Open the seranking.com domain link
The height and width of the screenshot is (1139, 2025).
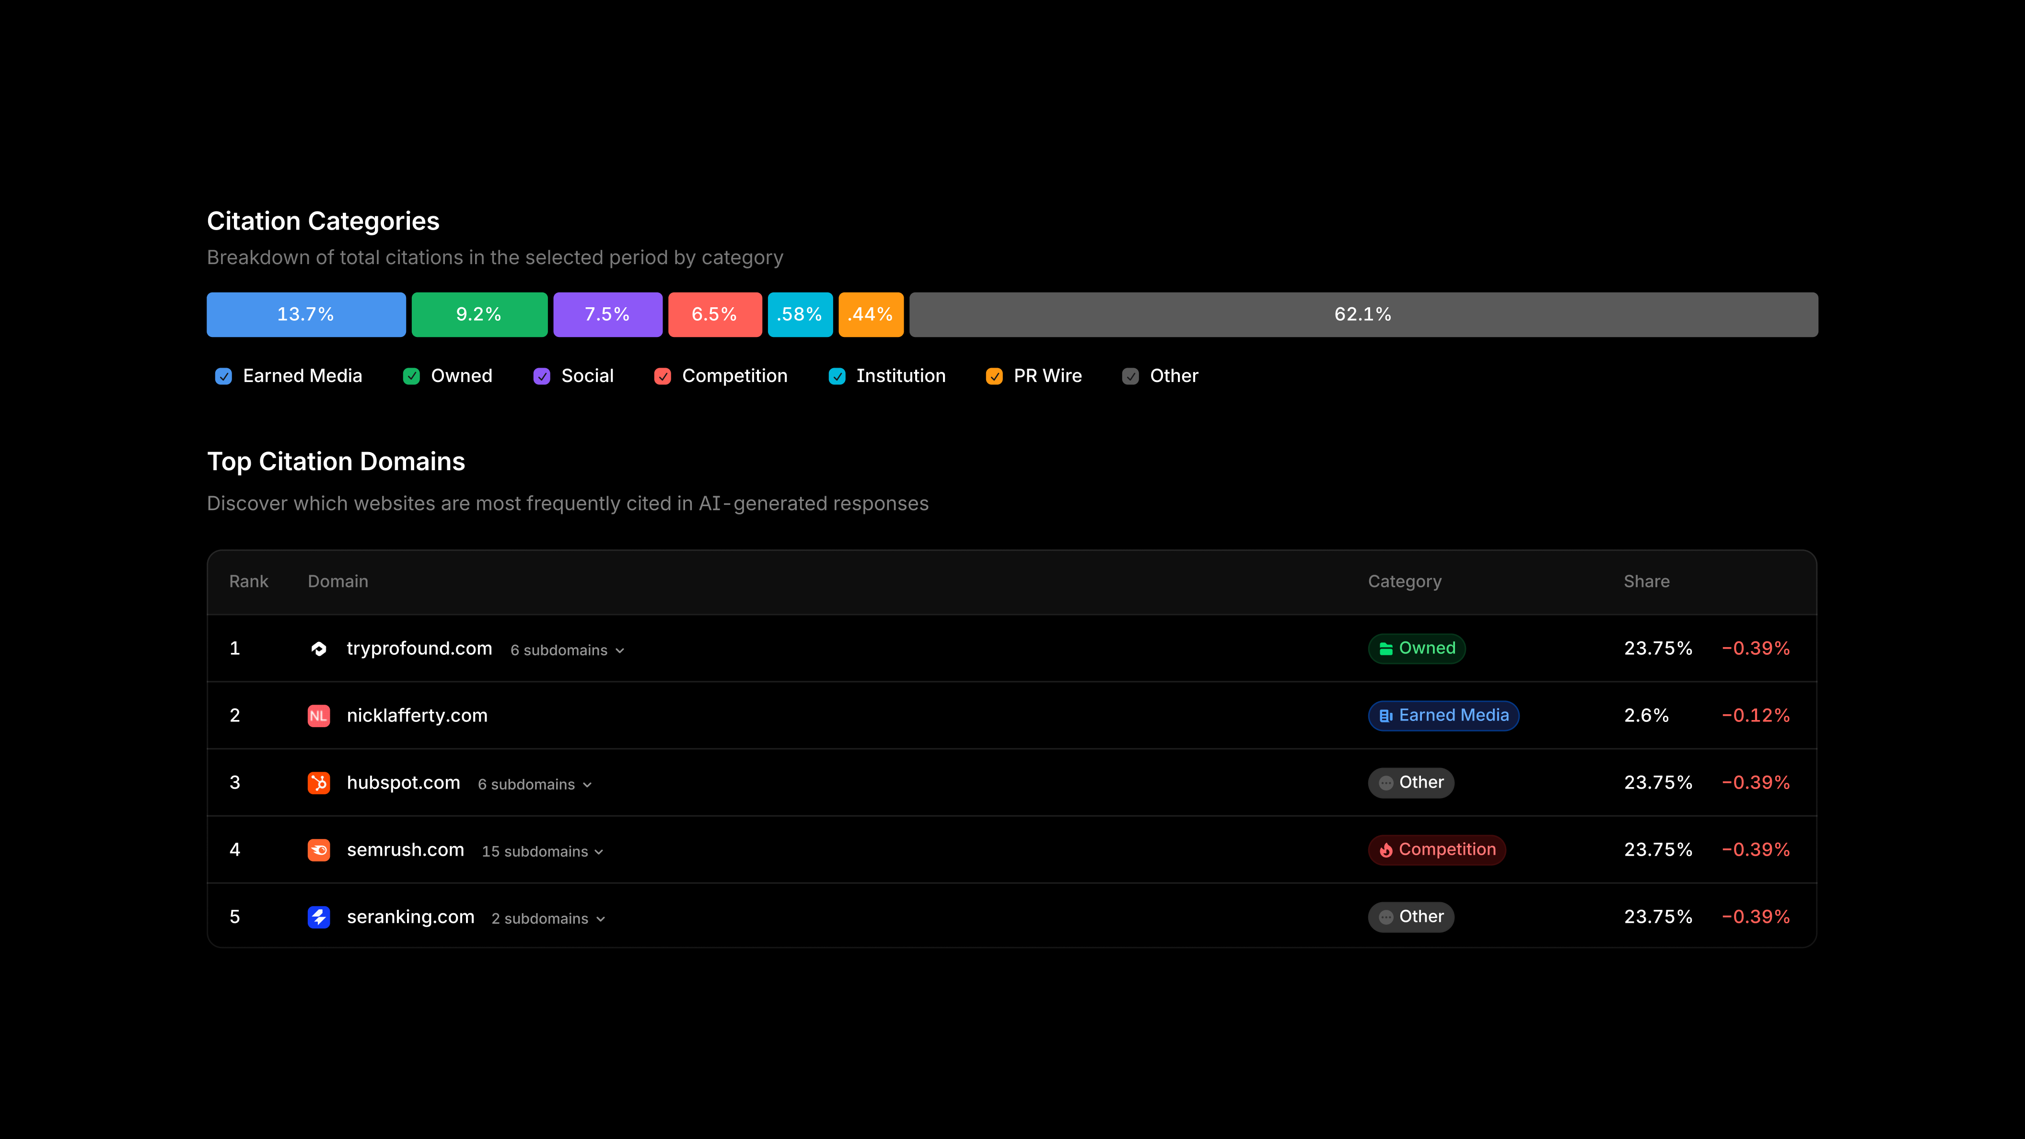(410, 917)
